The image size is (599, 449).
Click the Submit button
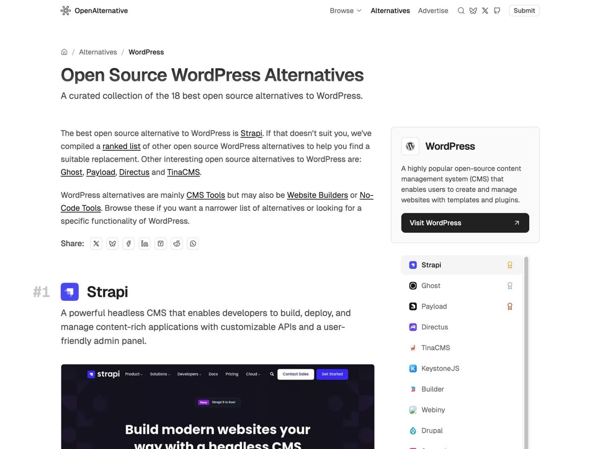[524, 10]
